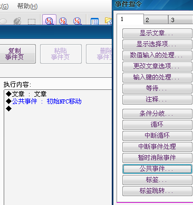Select the 1/2 zoom scale icon
The width and height of the screenshot is (193, 205).
click(63, 20)
